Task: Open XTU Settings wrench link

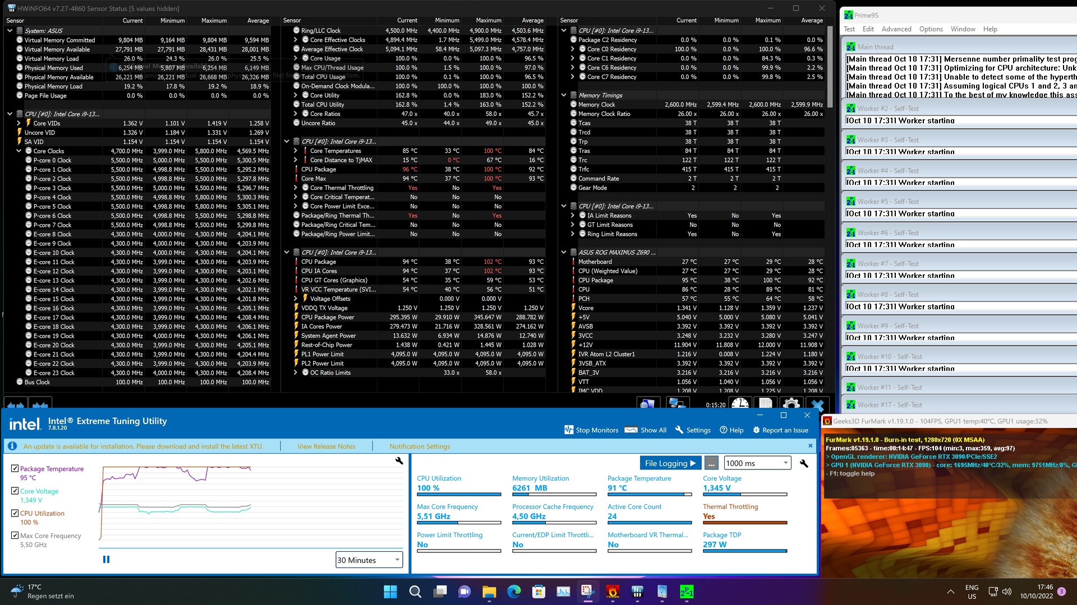Action: click(693, 430)
